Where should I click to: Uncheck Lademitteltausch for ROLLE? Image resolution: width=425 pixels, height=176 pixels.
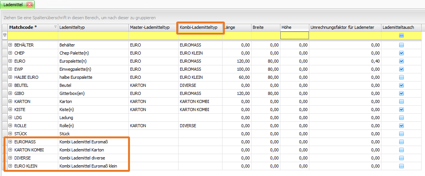(x=401, y=126)
